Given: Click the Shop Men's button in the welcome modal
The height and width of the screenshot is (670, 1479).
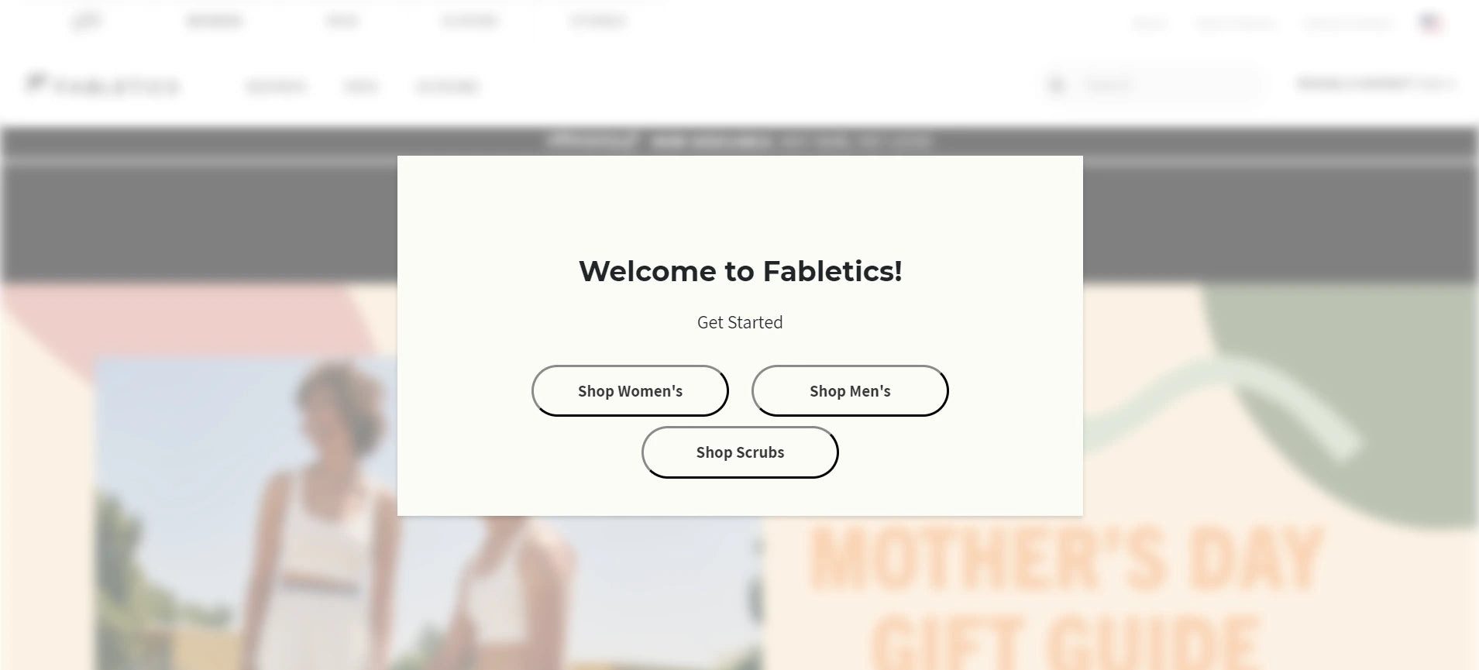Looking at the screenshot, I should (x=850, y=390).
